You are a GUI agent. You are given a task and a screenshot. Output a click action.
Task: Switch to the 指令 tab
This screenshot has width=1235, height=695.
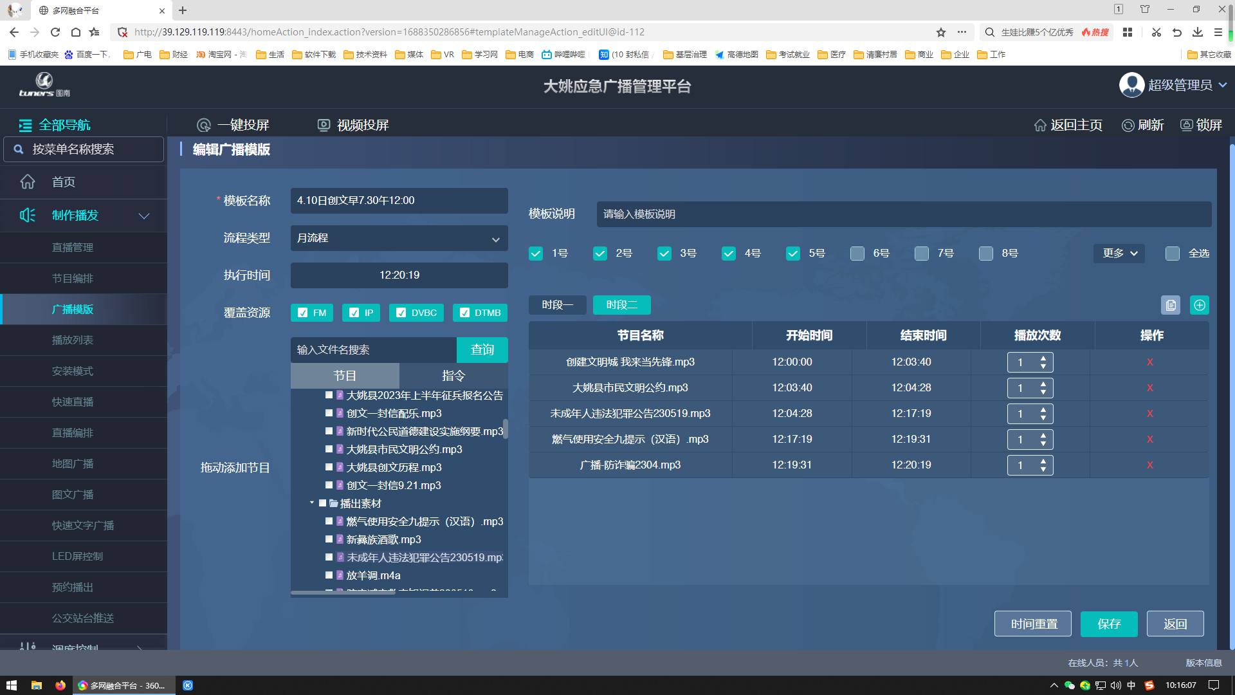click(x=453, y=376)
